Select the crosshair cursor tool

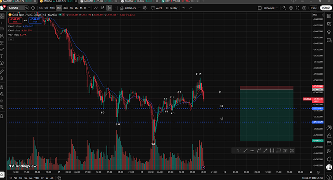click(x=2, y=16)
